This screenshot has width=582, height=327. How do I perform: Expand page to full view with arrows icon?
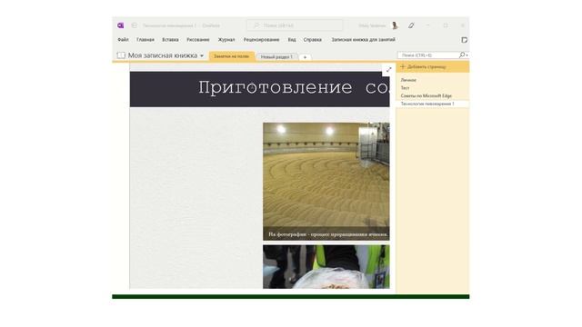[x=388, y=70]
